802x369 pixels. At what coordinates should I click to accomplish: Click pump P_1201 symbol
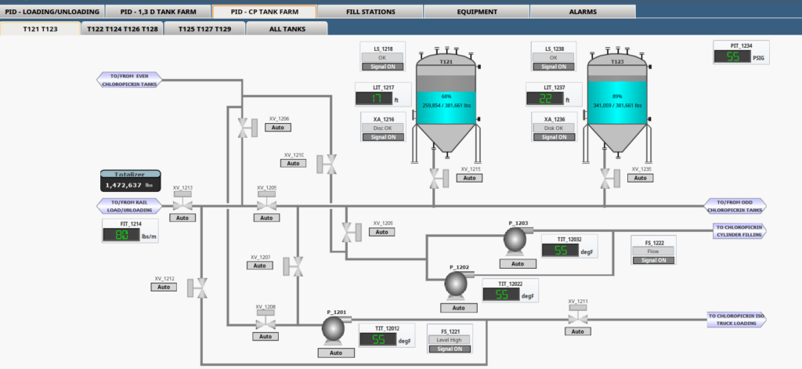[x=335, y=331]
